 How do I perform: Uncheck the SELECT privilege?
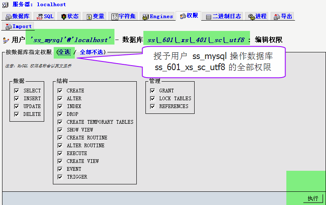[17, 91]
